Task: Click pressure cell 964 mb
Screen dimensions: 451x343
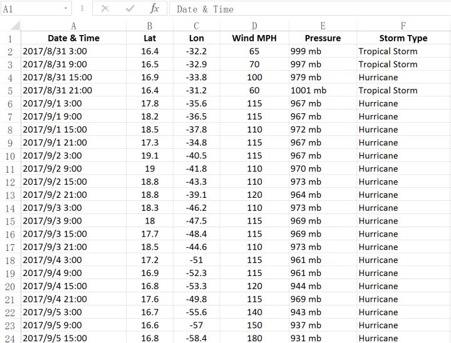Action: [323, 195]
